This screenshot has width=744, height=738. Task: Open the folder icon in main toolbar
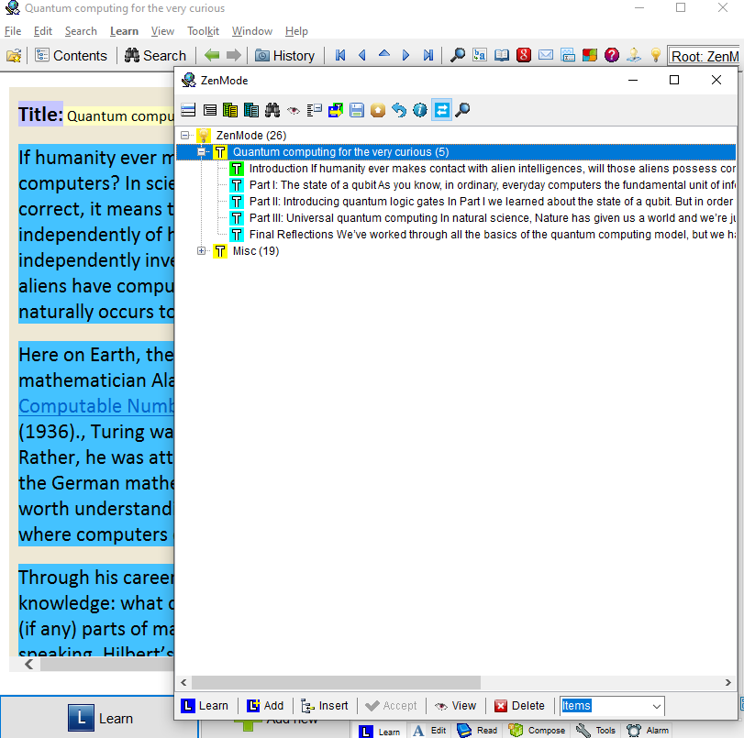[14, 56]
